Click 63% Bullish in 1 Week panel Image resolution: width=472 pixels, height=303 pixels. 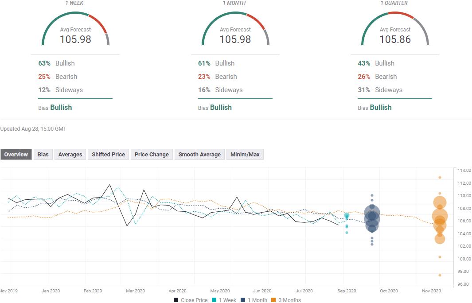coord(56,63)
